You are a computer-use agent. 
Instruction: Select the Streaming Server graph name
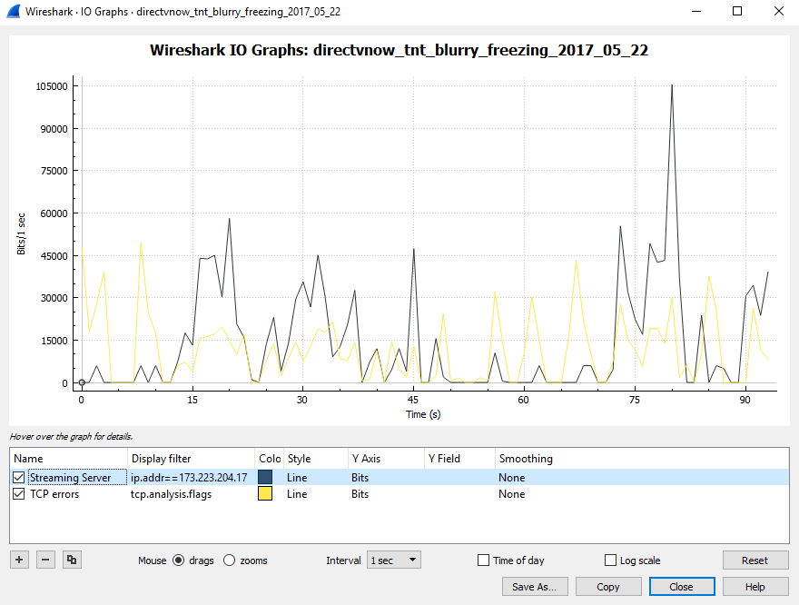coord(70,478)
